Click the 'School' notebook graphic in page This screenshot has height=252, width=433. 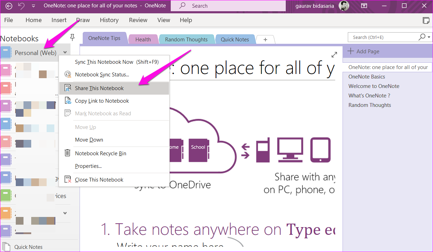[198, 150]
